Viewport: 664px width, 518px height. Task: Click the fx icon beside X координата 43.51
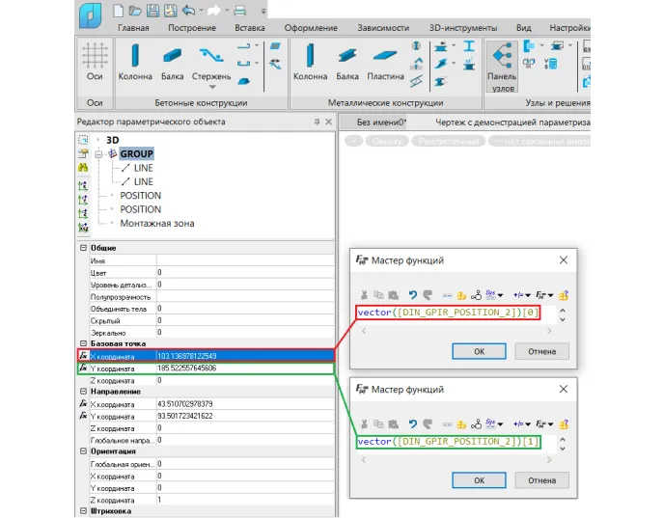pyautogui.click(x=83, y=404)
